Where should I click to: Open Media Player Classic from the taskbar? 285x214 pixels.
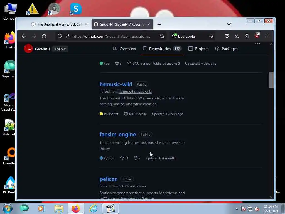click(x=110, y=208)
